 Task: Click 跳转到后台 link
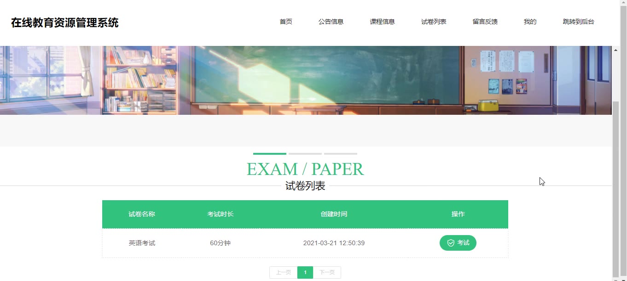coord(579,22)
